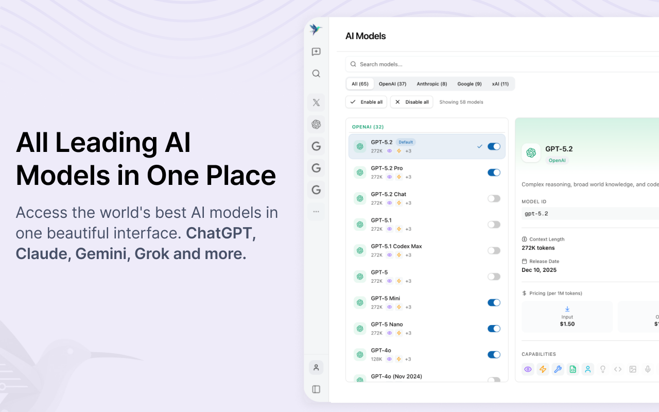Enable the GPT-5.2 Chat toggle

(493, 198)
